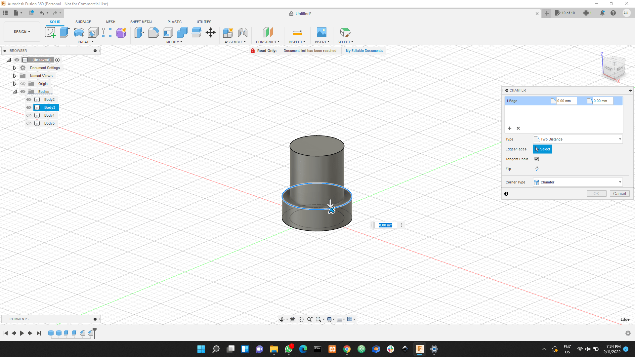The width and height of the screenshot is (635, 357).
Task: Show the Body4 body visibility
Action: 29,115
